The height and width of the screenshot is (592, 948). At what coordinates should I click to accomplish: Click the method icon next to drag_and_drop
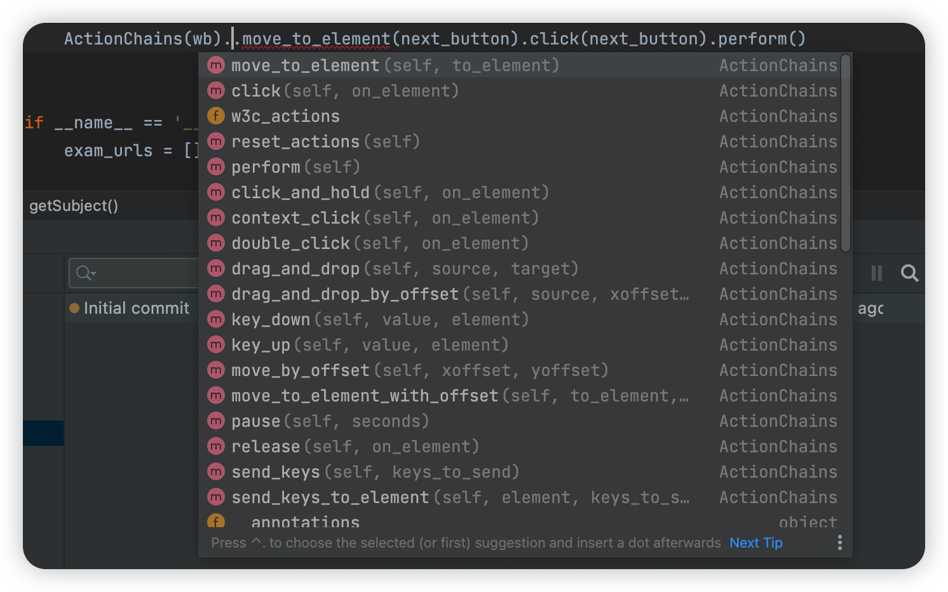[x=216, y=269]
